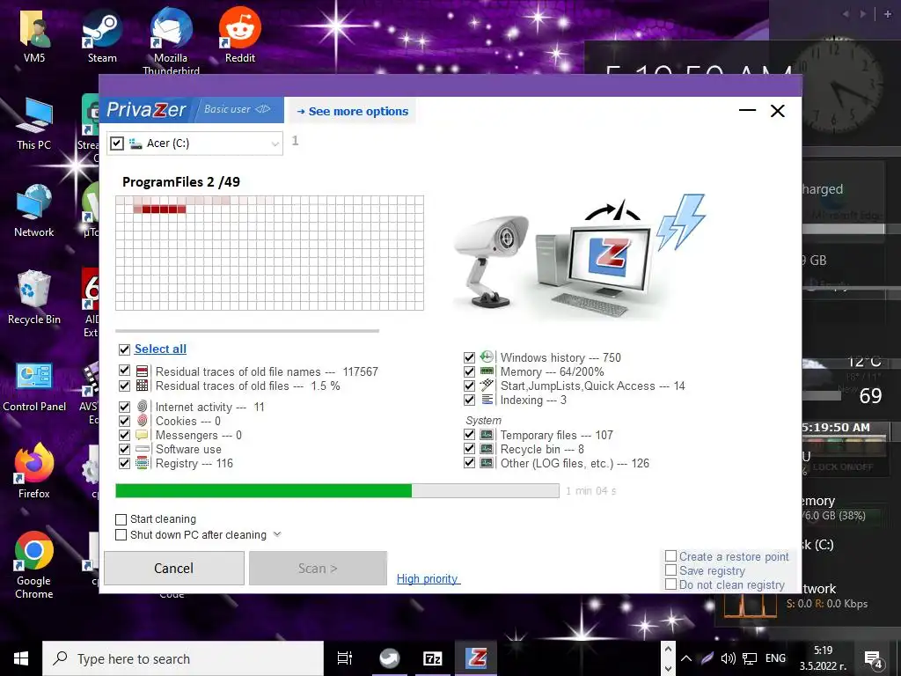Screen dimensions: 901x676
Task: Open the notifications action center
Action: click(x=874, y=658)
